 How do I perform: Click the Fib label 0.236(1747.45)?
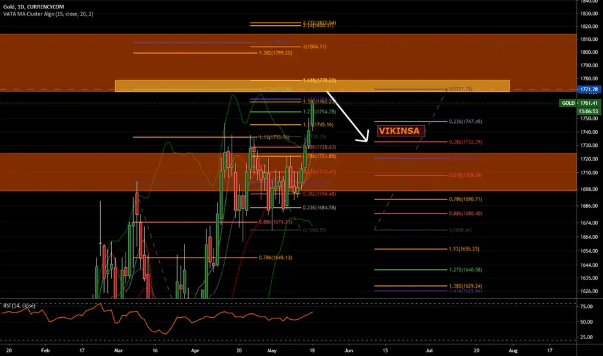(465, 121)
